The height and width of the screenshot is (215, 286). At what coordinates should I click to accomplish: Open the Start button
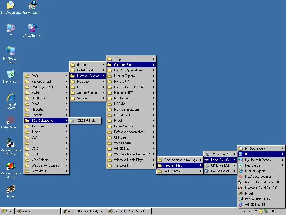click(8, 211)
